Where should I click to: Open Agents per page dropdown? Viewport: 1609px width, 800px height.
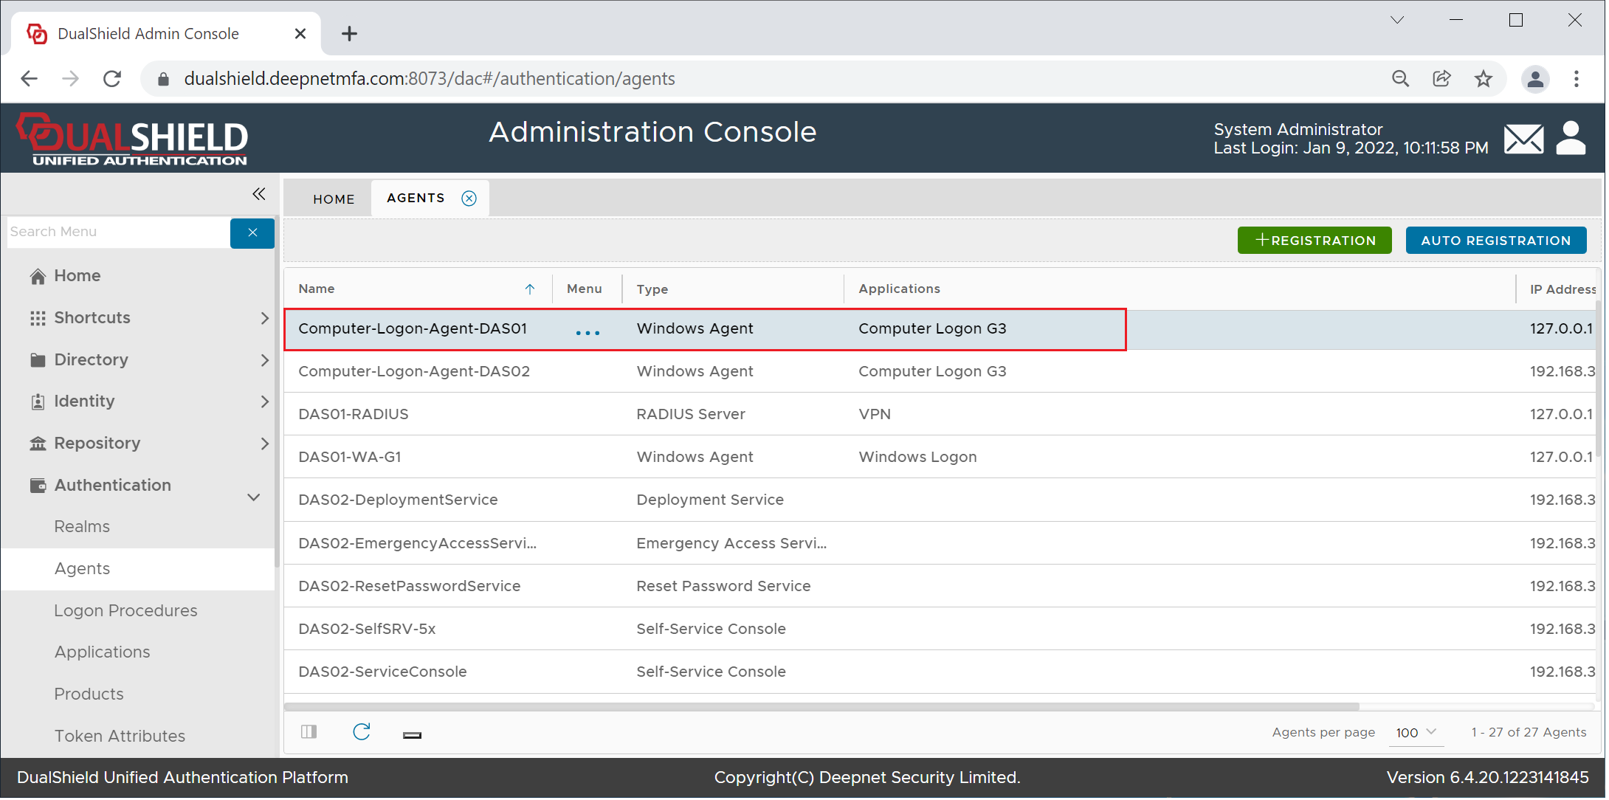[1416, 733]
